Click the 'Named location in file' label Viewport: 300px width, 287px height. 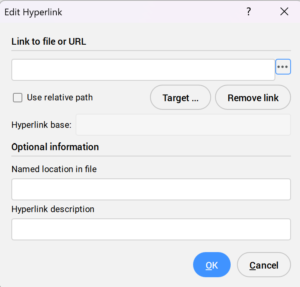[x=54, y=169]
